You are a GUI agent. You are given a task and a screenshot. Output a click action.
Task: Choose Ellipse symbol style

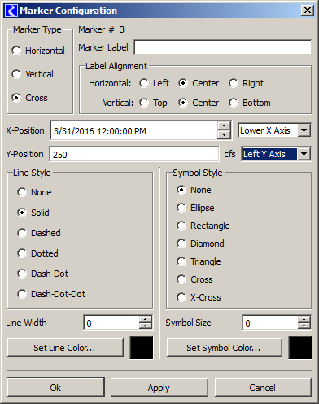[x=181, y=208]
